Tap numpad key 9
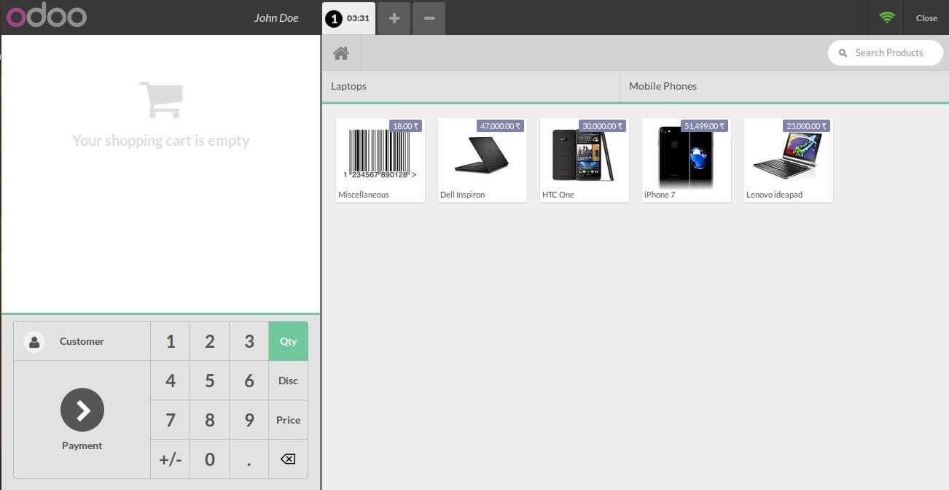 (x=249, y=420)
